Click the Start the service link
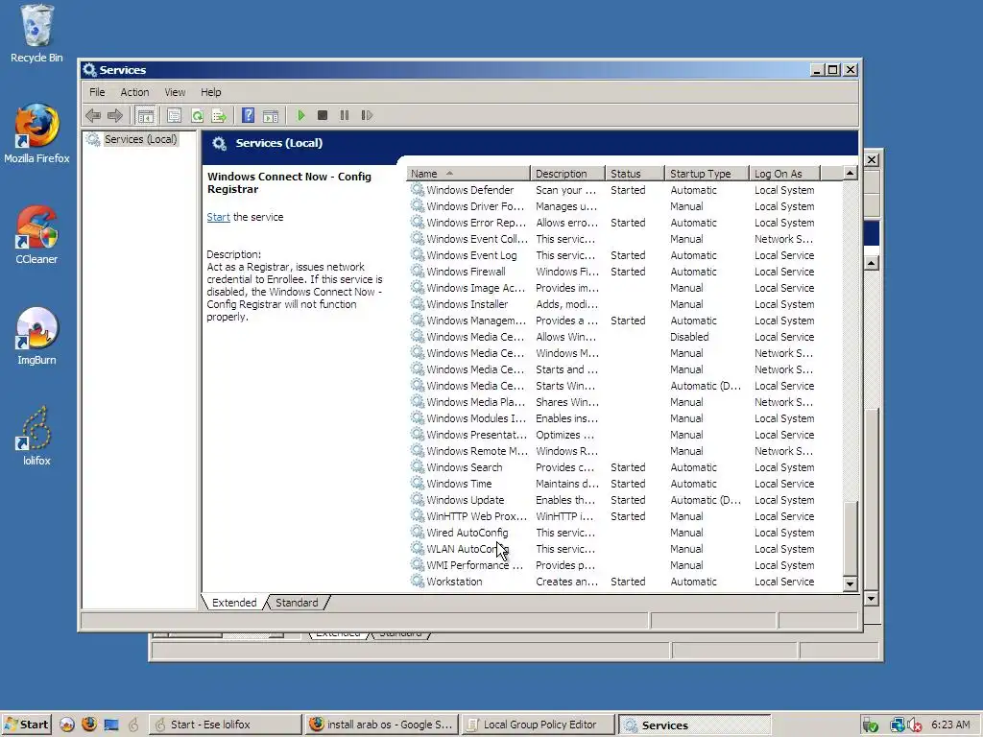This screenshot has width=983, height=737. (x=218, y=217)
